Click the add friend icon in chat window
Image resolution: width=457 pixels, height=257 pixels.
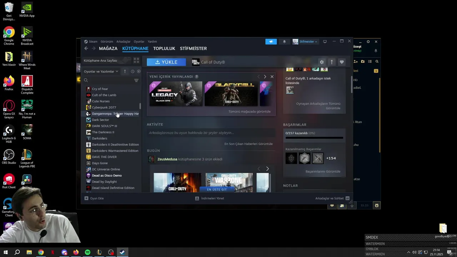(356, 61)
